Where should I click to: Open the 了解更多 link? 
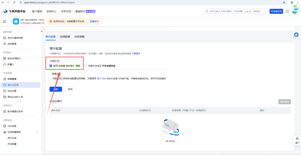pyautogui.click(x=136, y=54)
